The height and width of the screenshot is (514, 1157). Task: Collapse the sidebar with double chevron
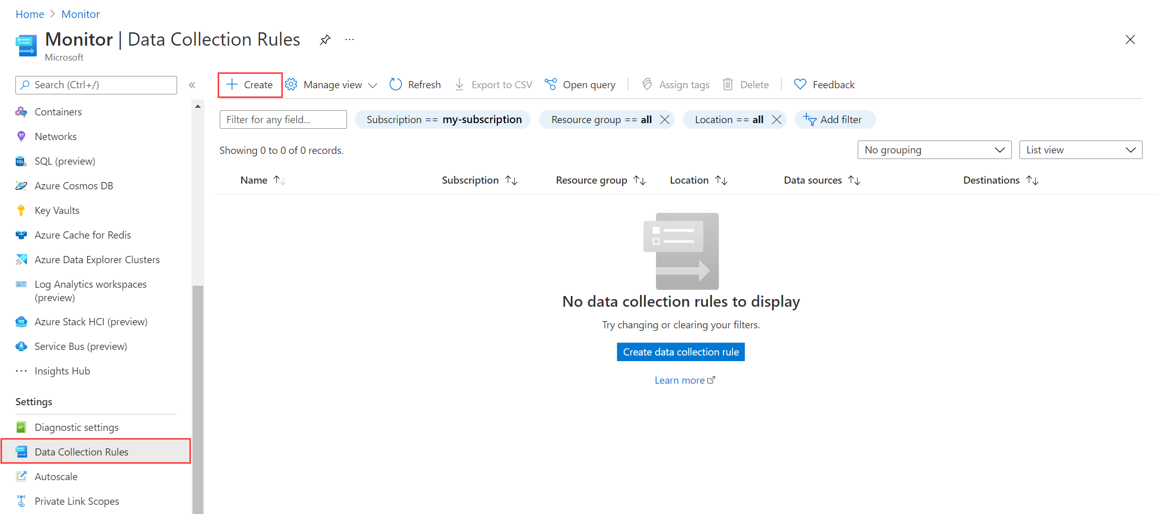pyautogui.click(x=192, y=85)
